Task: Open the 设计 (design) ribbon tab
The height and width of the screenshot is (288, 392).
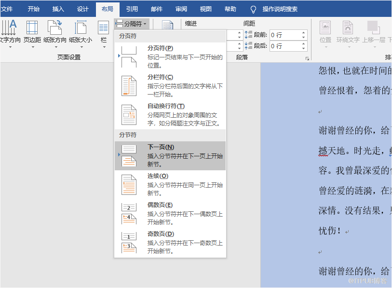Action: (83, 9)
